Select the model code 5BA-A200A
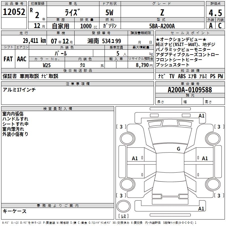Viewport: 226px width, 226px height. 162,26
